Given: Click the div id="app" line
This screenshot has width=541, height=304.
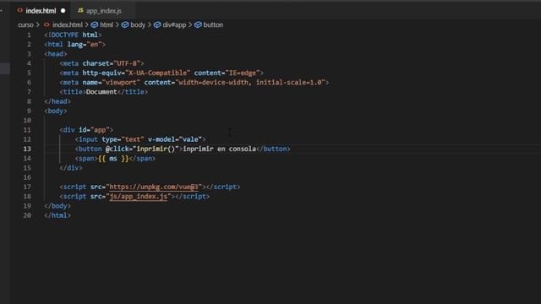Looking at the screenshot, I should click(86, 130).
